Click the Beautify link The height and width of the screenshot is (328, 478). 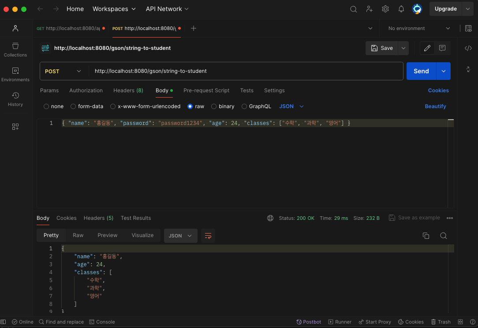point(435,106)
